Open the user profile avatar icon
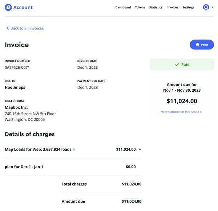The width and height of the screenshot is (218, 211). click(x=206, y=7)
